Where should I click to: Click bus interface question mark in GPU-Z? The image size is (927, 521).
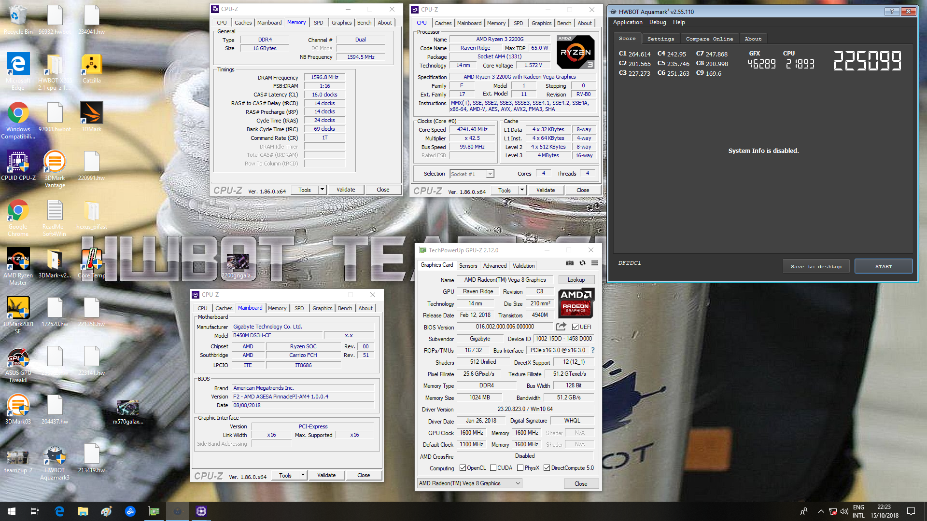coord(593,350)
